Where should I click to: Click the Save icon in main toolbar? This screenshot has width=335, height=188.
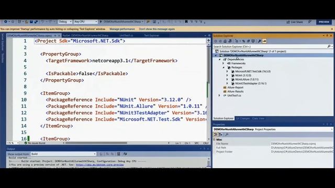tap(31, 22)
